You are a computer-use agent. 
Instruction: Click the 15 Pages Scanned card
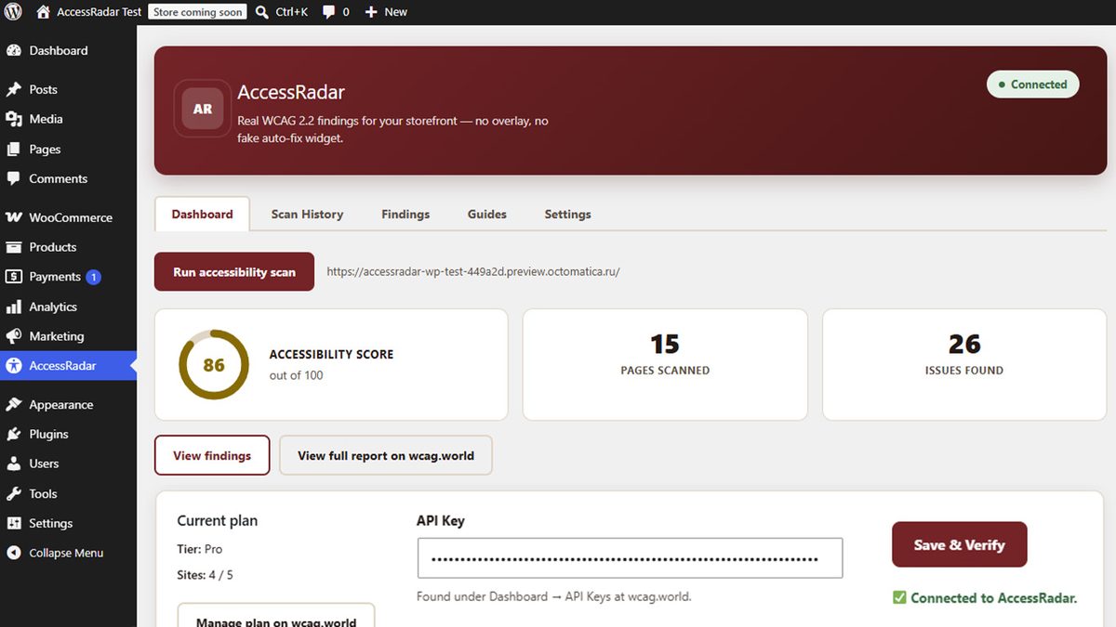[665, 364]
